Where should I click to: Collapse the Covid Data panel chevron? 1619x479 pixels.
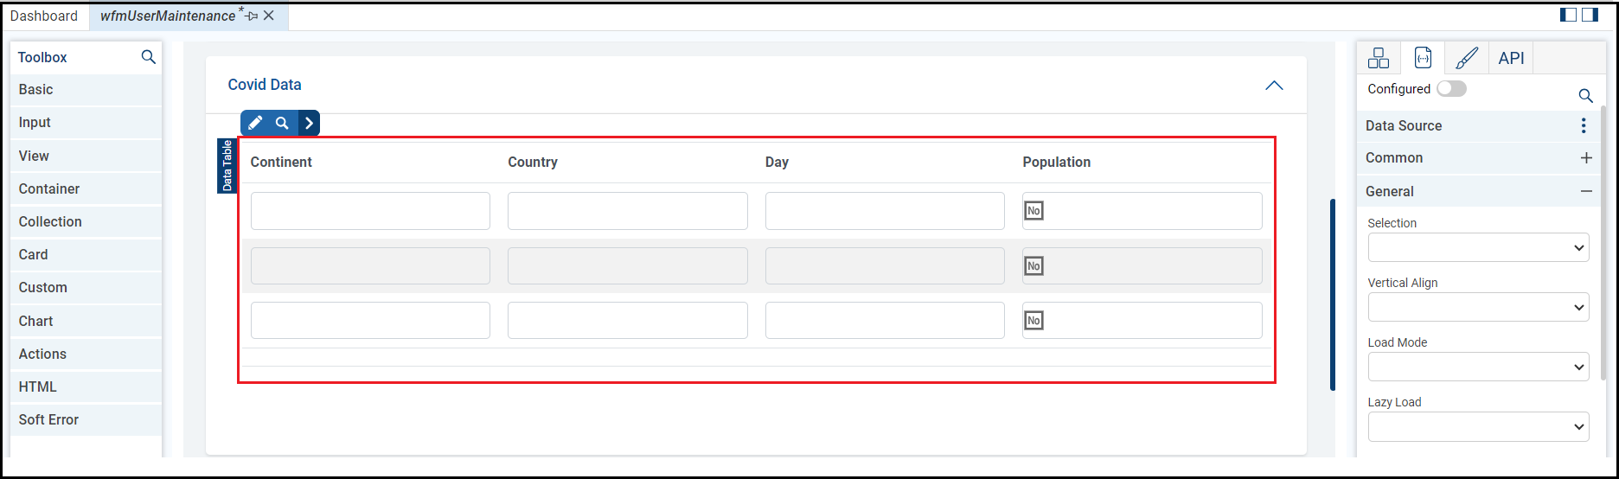pos(1274,85)
